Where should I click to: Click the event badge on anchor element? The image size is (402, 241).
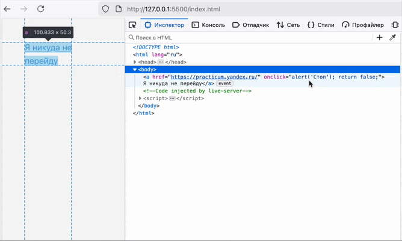pyautogui.click(x=224, y=83)
